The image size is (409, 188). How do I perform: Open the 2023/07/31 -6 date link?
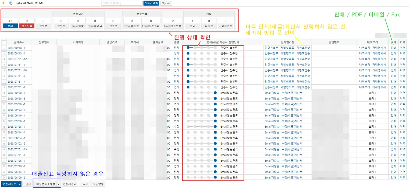pyautogui.click(x=16, y=76)
